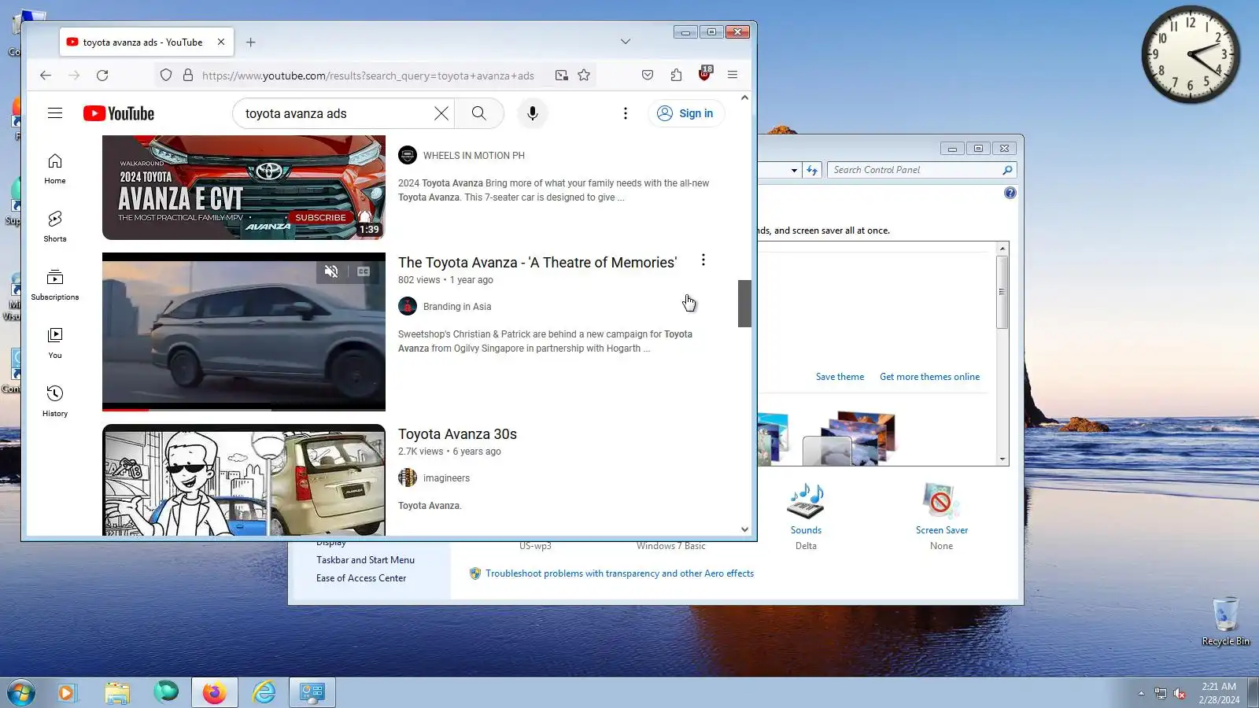
Task: Visit Branding in Asia channel
Action: click(457, 307)
